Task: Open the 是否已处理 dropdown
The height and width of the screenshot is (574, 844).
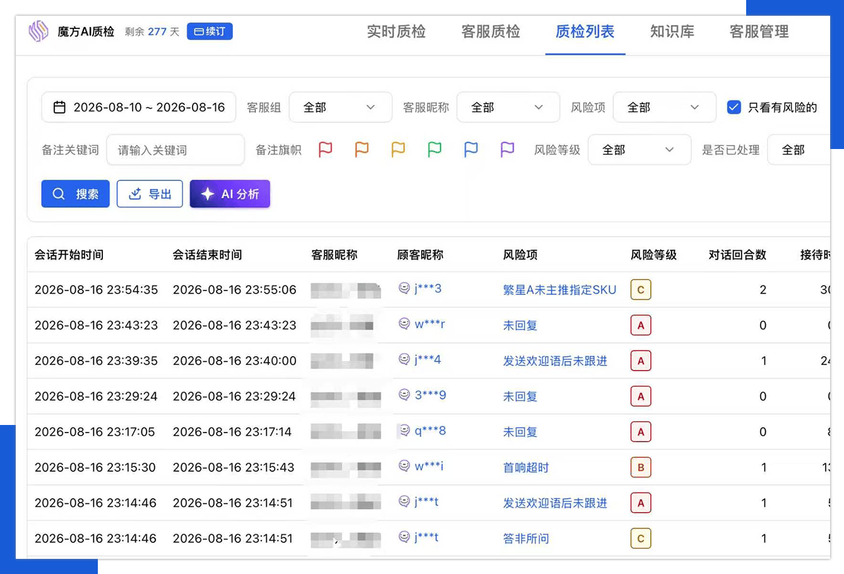Action: [799, 150]
